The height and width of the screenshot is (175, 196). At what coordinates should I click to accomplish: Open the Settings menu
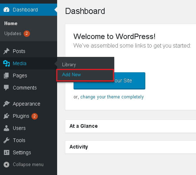(x=29, y=152)
